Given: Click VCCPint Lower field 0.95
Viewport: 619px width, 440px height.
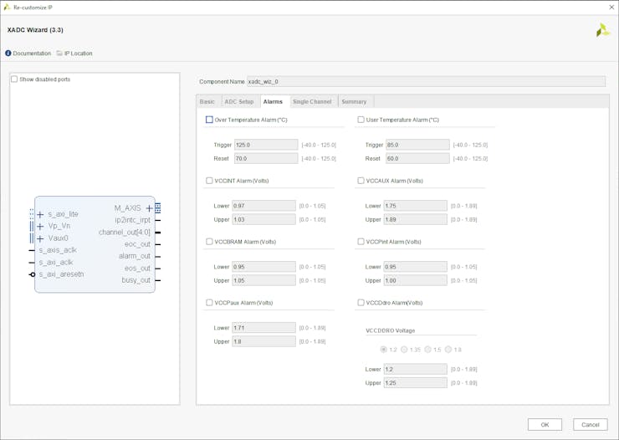Looking at the screenshot, I should [415, 267].
